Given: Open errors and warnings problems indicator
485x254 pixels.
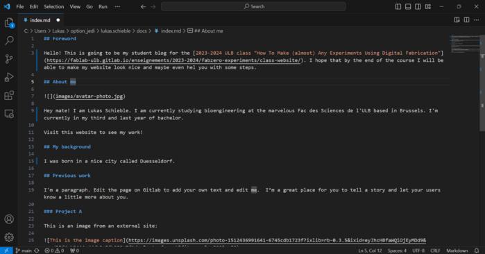Looking at the screenshot, I should [x=54, y=251].
